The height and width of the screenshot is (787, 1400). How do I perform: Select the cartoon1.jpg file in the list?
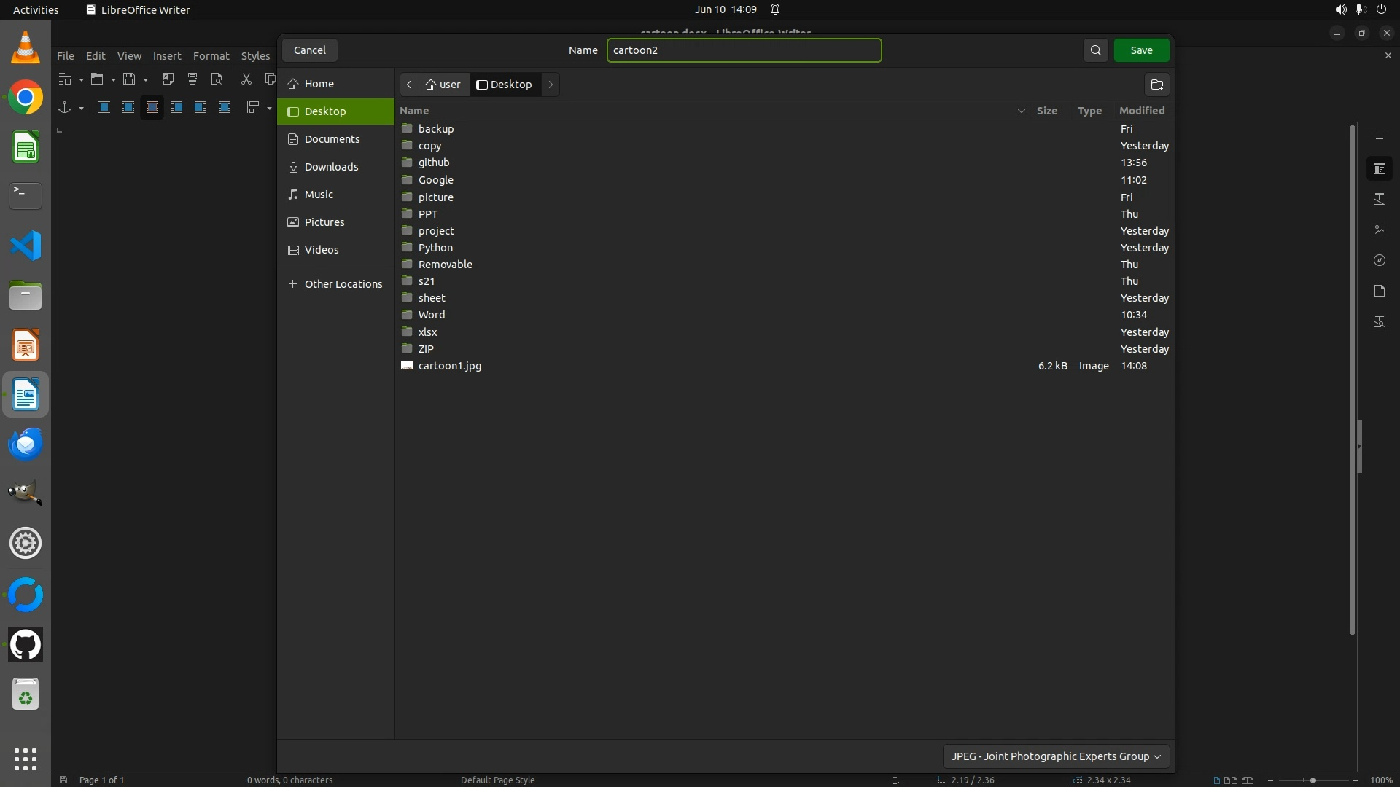[x=449, y=366]
